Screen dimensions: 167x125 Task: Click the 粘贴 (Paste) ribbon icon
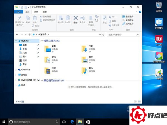[x=35, y=19]
